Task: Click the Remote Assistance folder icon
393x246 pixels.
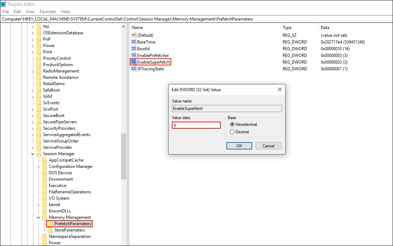Action: tap(39, 77)
